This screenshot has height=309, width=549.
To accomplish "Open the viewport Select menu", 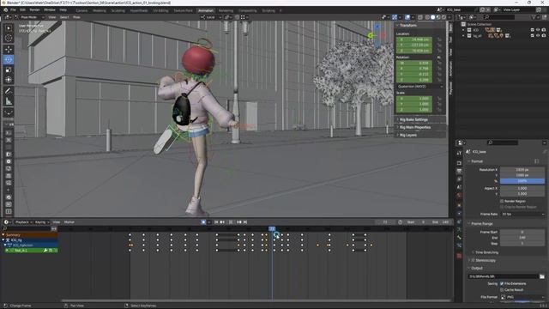I will tap(64, 17).
